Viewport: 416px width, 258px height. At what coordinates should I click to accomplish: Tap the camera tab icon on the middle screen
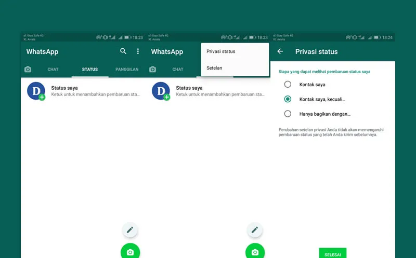pyautogui.click(x=152, y=69)
